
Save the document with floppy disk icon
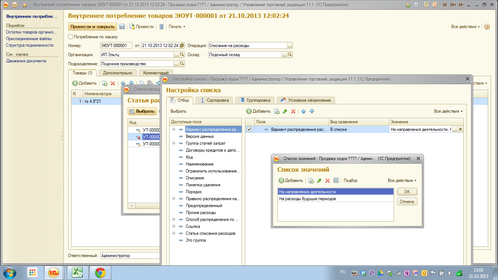[x=122, y=27]
